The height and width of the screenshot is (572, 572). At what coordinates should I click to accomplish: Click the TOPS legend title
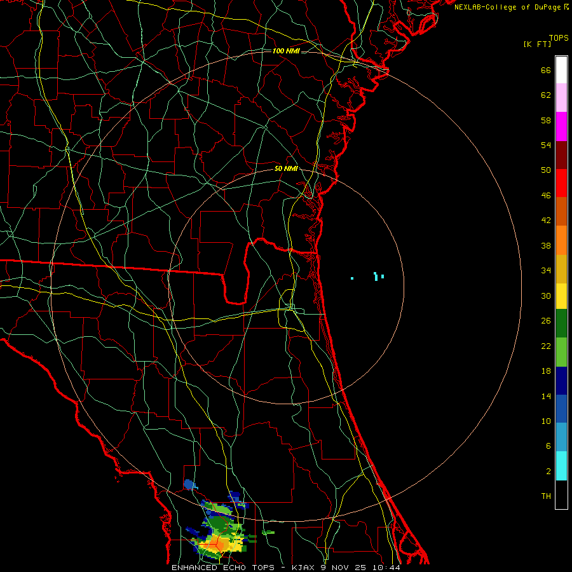click(559, 37)
